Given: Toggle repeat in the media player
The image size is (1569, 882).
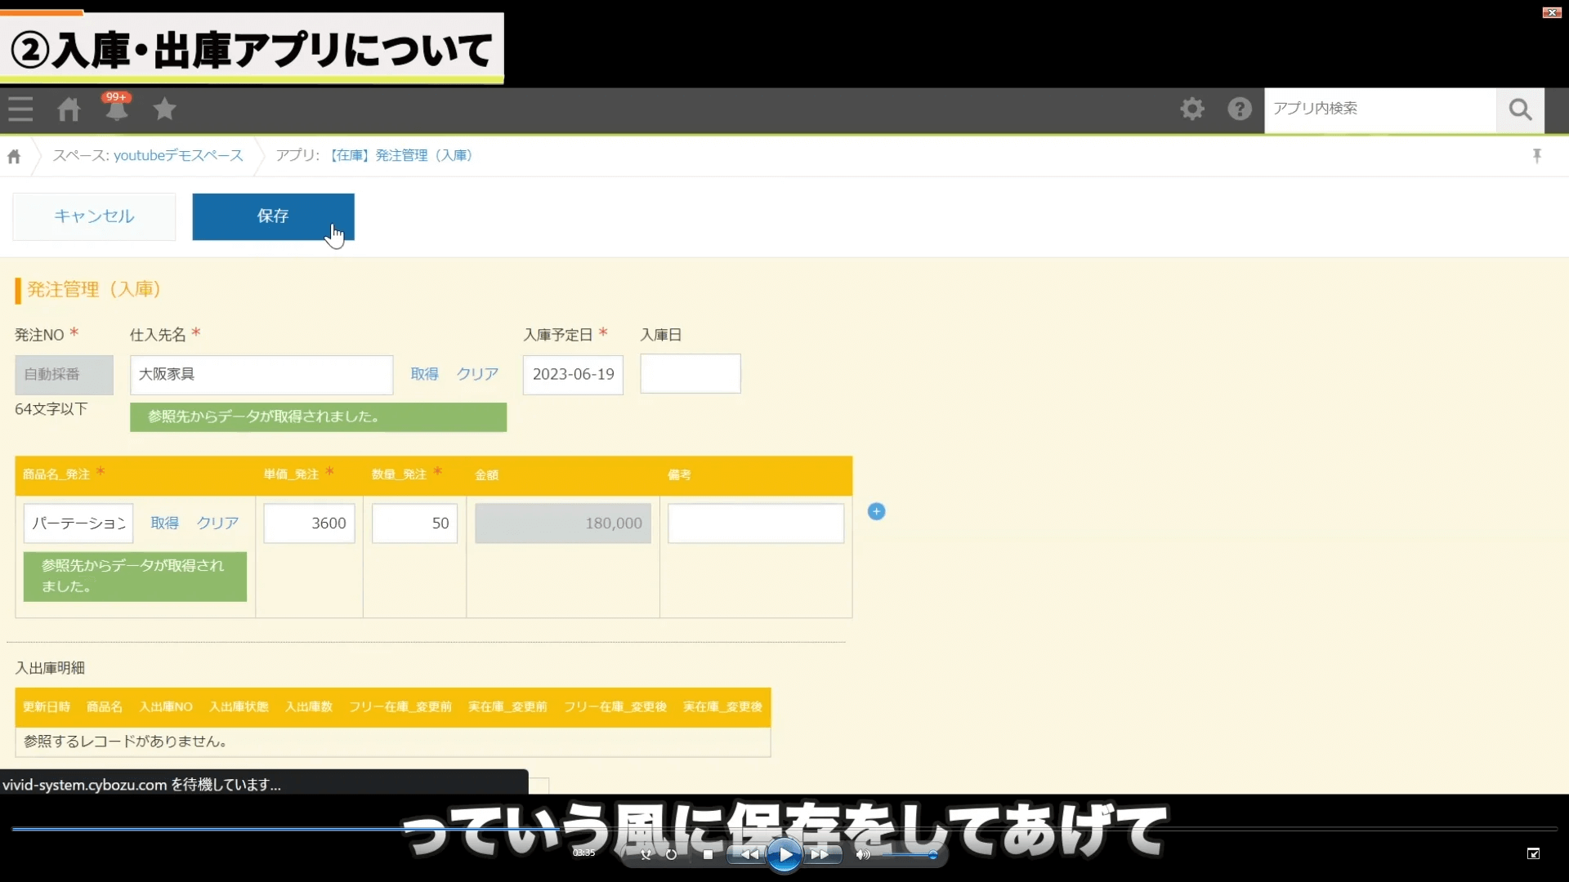Looking at the screenshot, I should coord(671,855).
